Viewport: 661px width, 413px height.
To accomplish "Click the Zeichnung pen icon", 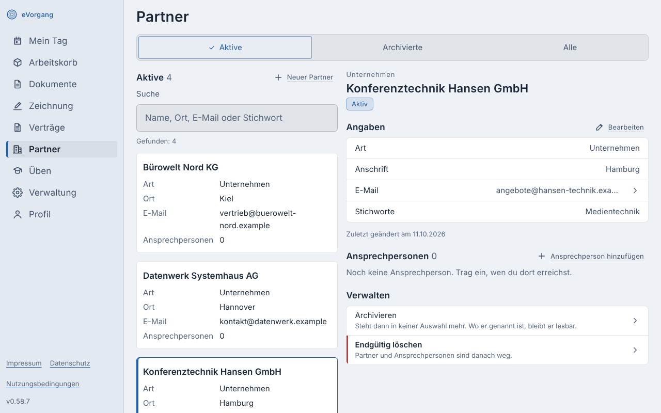I will pos(18,106).
